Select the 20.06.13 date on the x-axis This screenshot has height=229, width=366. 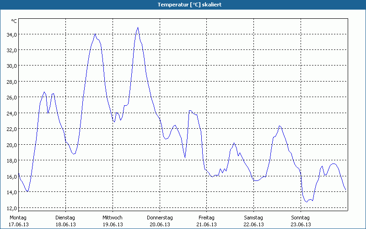(160, 224)
